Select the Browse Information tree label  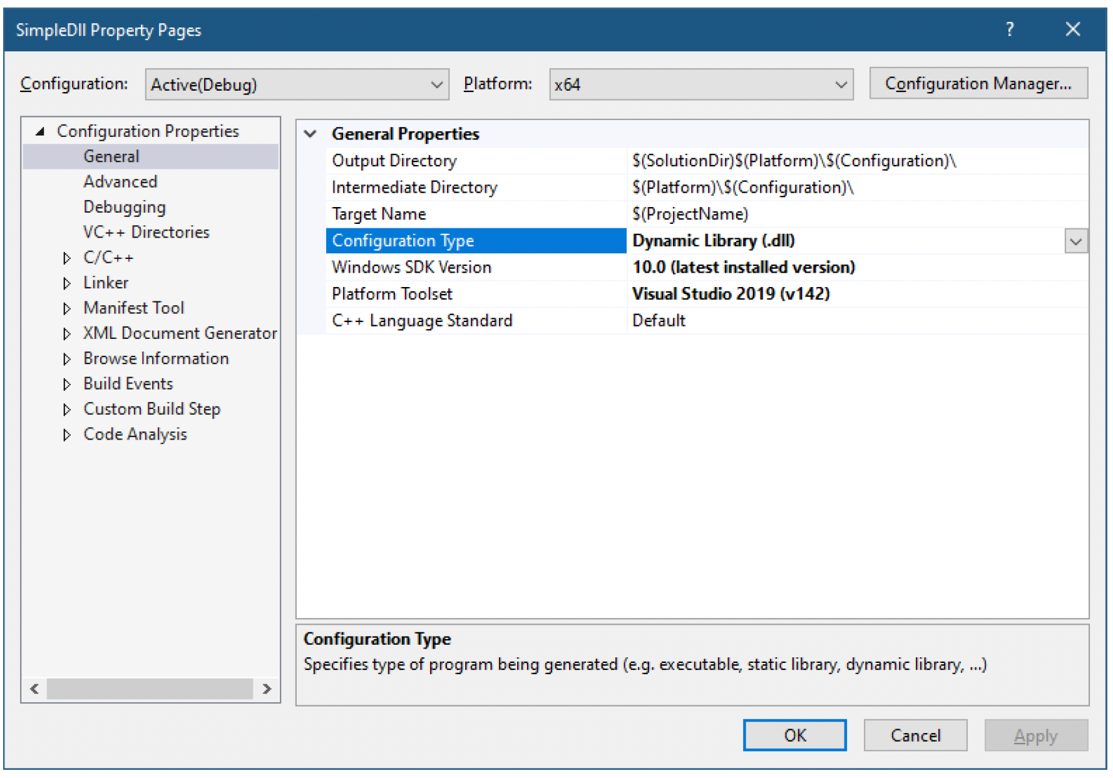pos(156,358)
